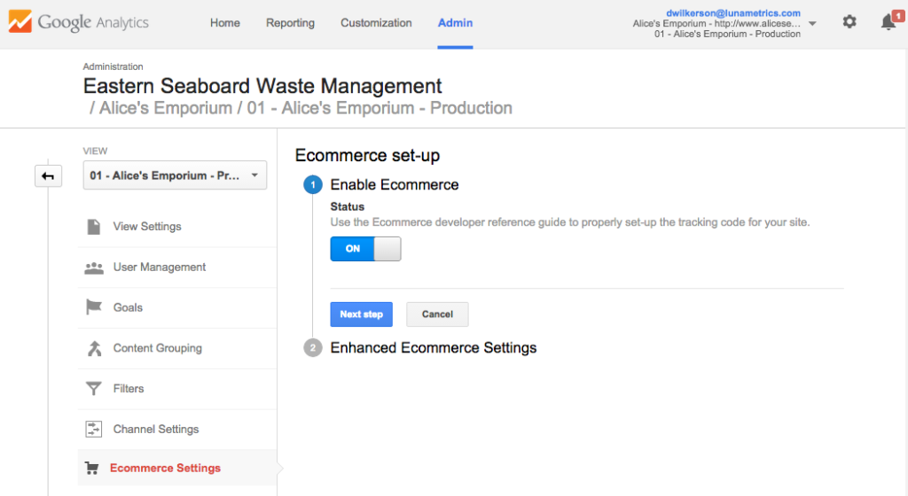Click the Ecommerce Settings cart icon
Viewport: 908px width, 496px height.
(x=92, y=469)
